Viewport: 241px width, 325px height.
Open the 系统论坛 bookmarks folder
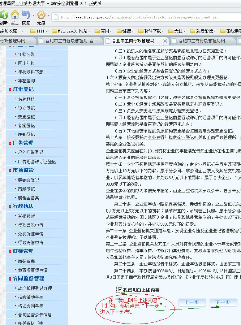[x=203, y=31]
